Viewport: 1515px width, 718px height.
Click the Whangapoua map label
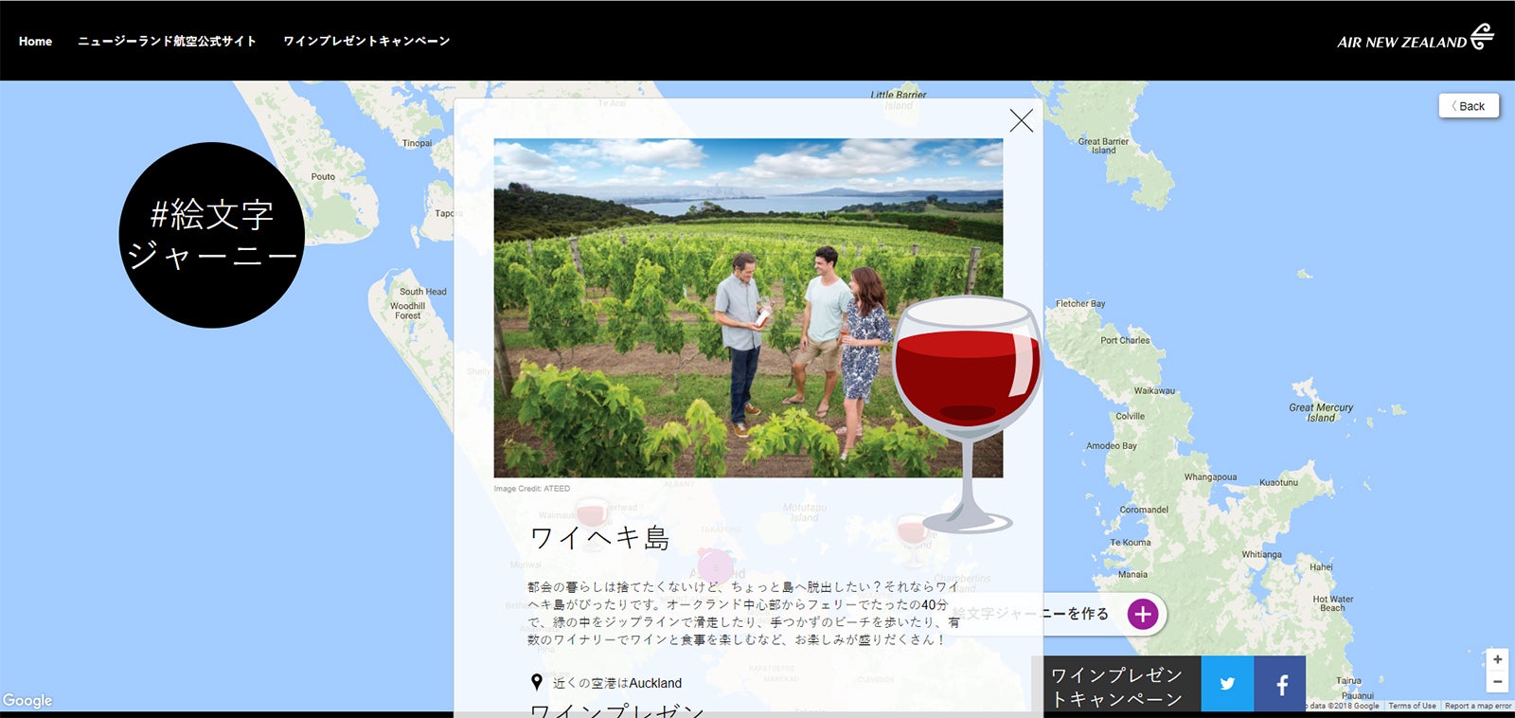tap(1210, 477)
